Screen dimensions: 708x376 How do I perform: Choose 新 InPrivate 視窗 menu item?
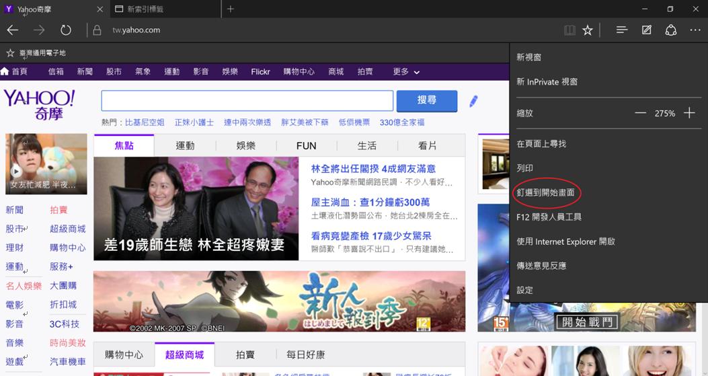(x=608, y=82)
